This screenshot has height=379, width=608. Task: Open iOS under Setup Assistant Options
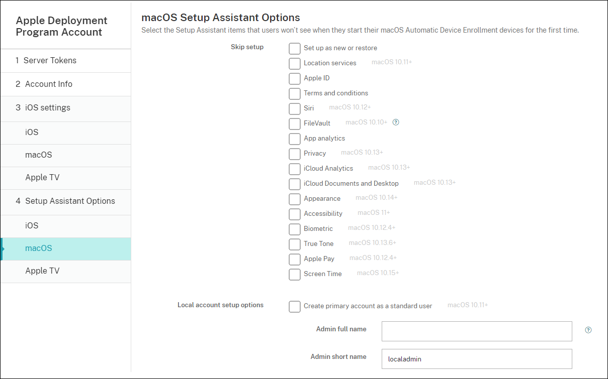click(x=32, y=226)
